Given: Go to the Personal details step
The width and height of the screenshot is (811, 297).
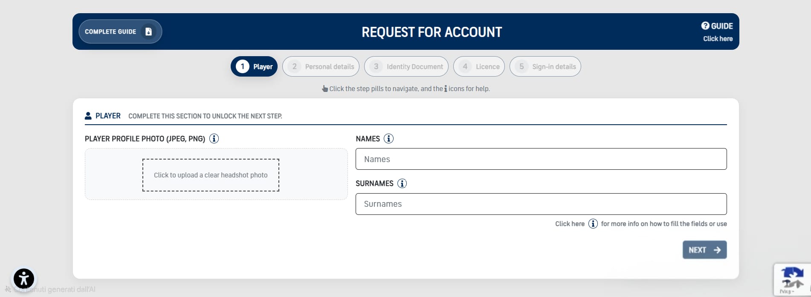Looking at the screenshot, I should point(321,67).
